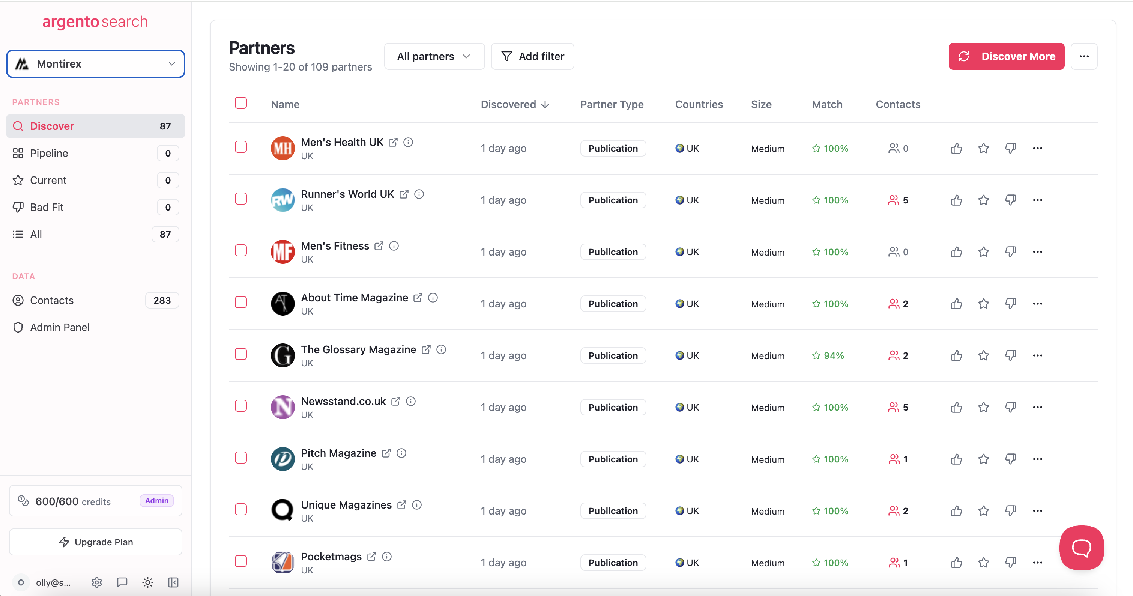This screenshot has height=596, width=1133.
Task: Open the Admin Panel section
Action: coord(59,327)
